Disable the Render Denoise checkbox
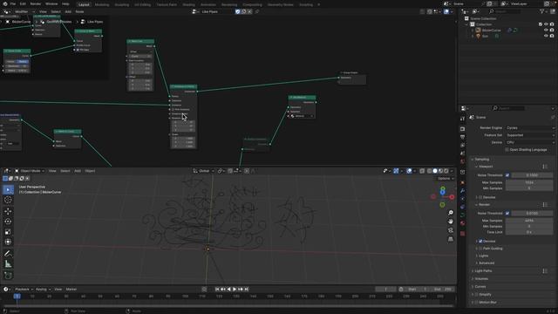The width and height of the screenshot is (558, 314). pos(480,241)
